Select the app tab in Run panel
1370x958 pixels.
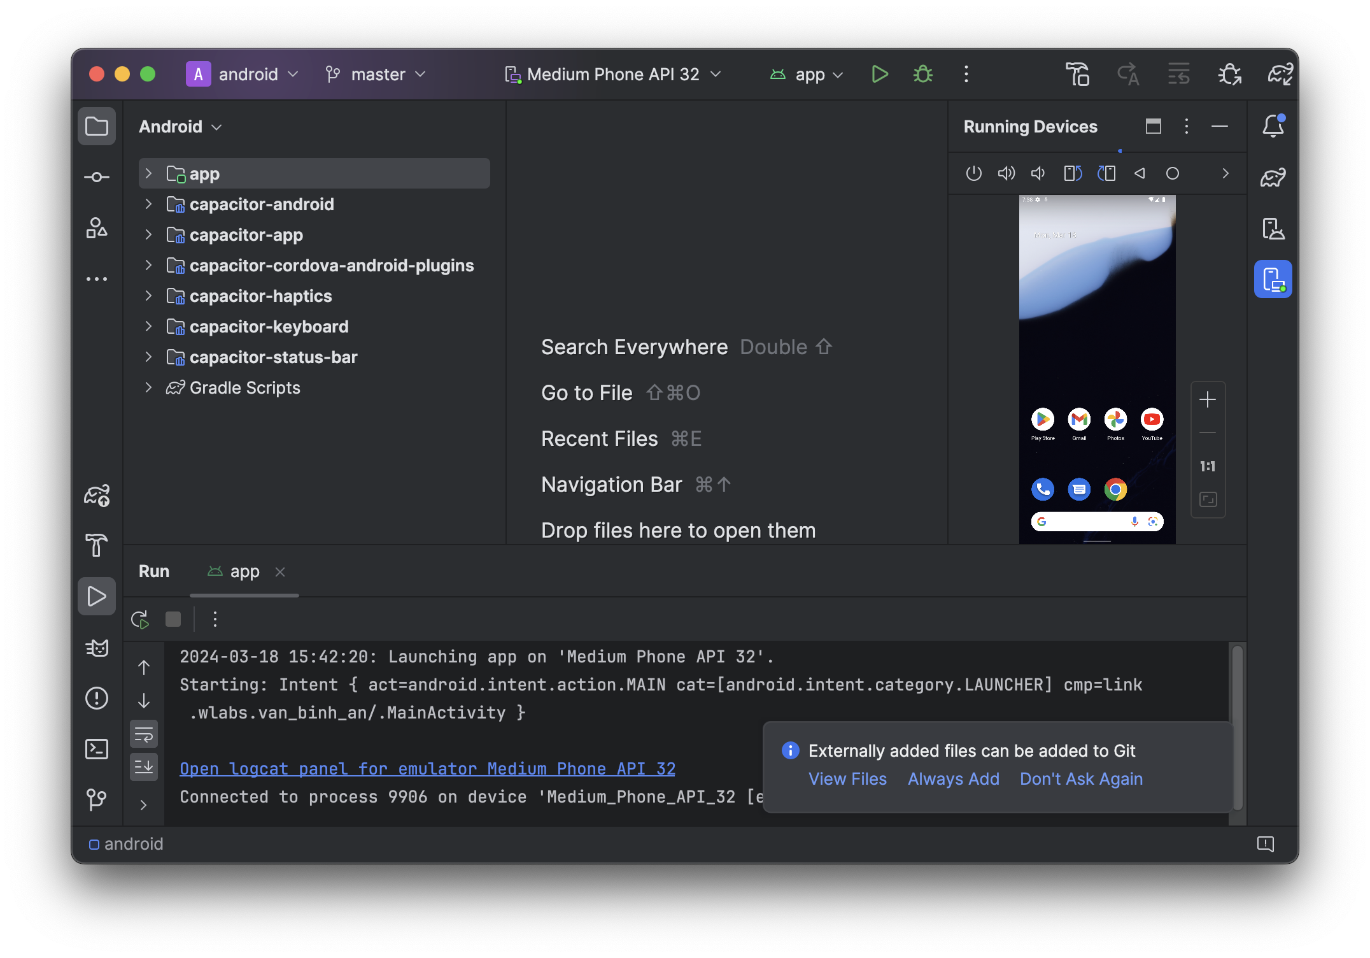244,572
